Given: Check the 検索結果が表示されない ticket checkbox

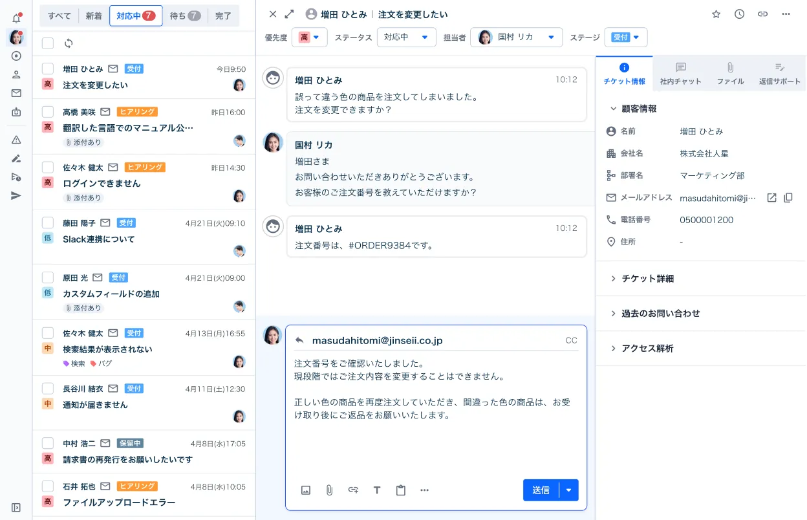Looking at the screenshot, I should (48, 333).
